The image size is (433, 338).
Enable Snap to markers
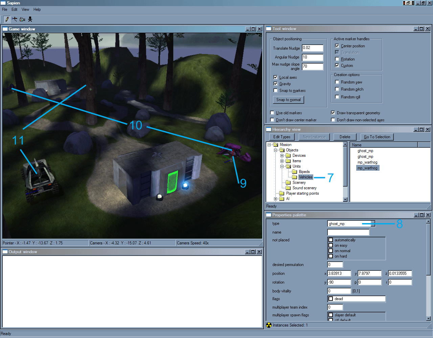[x=275, y=90]
